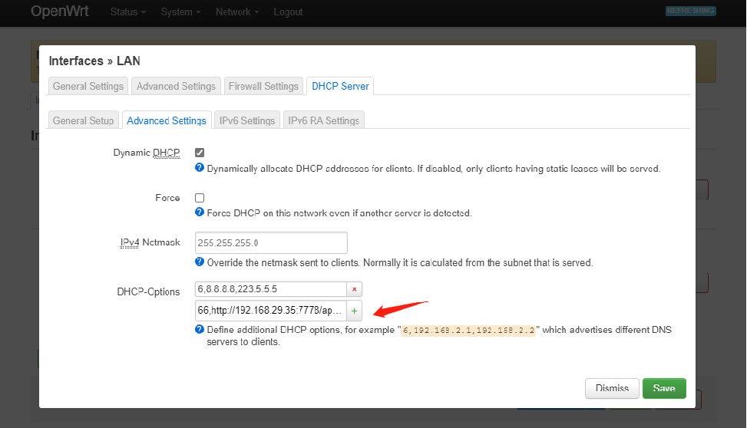Switch to the General Settings tab
The image size is (747, 428).
[x=88, y=86]
